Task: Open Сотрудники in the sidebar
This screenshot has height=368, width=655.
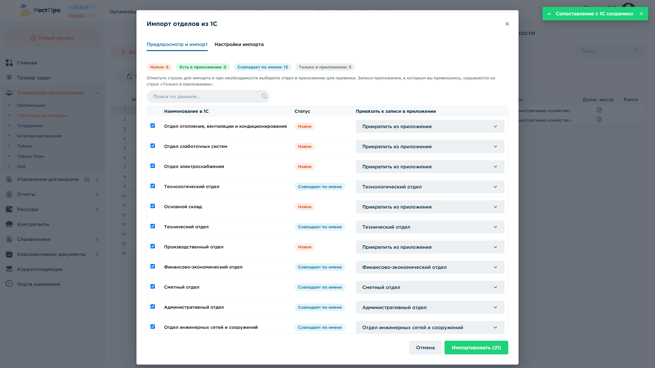Action: coord(30,126)
